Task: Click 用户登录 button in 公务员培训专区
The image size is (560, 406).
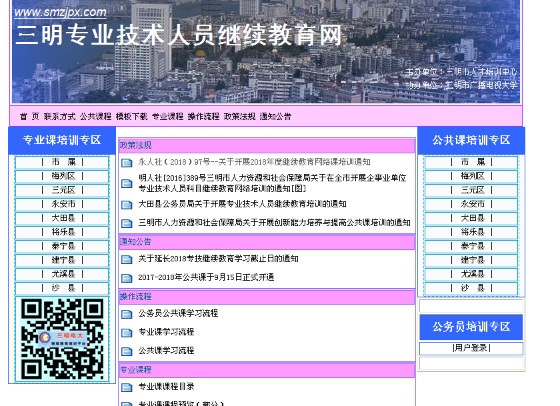Action: pyautogui.click(x=471, y=348)
